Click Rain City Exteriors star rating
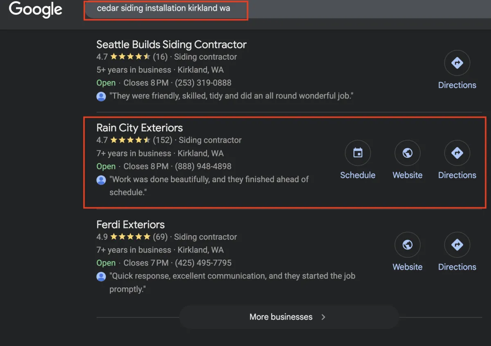Image resolution: width=491 pixels, height=346 pixels. tap(130, 140)
